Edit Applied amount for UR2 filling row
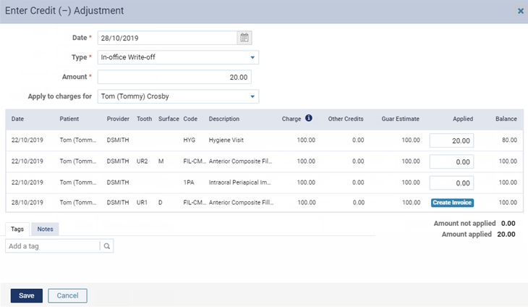The image size is (528, 307). pyautogui.click(x=451, y=161)
